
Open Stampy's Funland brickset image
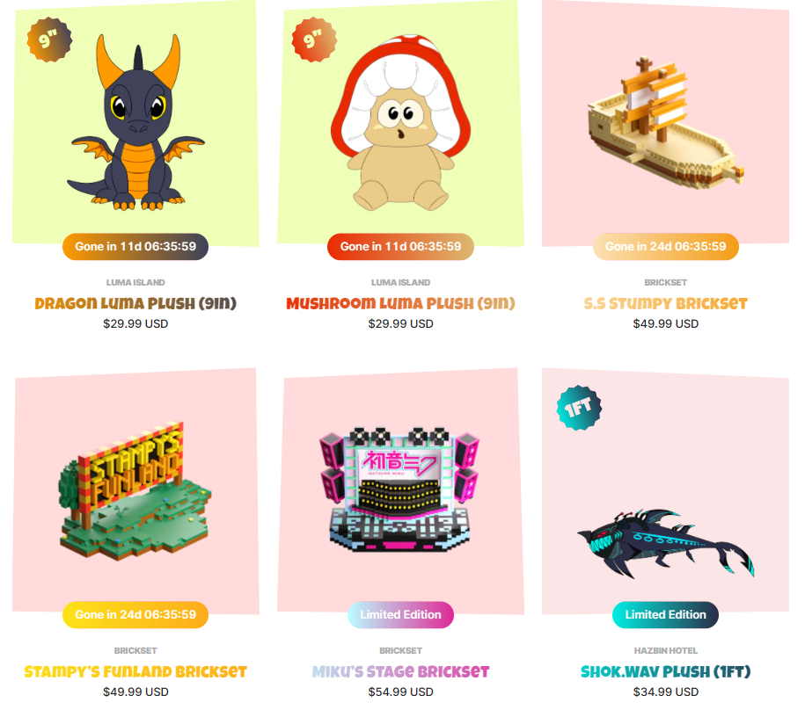[136, 491]
